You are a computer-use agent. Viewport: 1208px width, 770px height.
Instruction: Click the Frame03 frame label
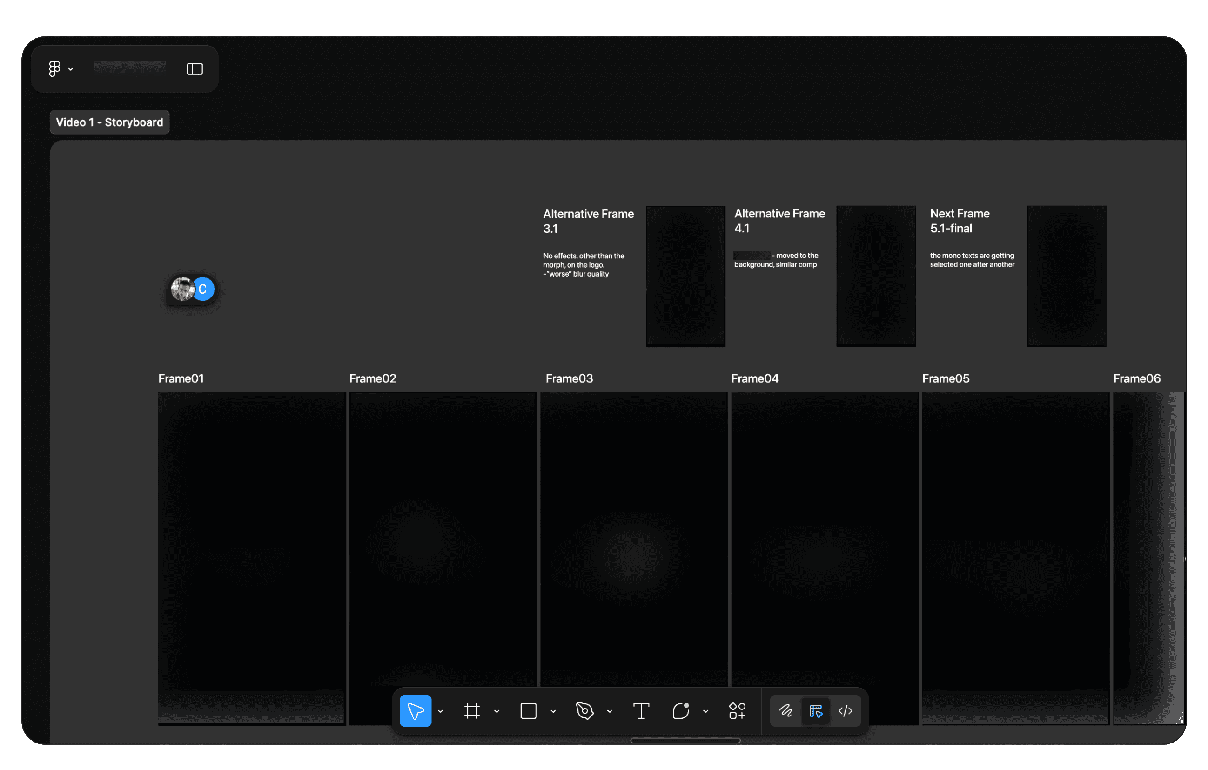click(569, 378)
